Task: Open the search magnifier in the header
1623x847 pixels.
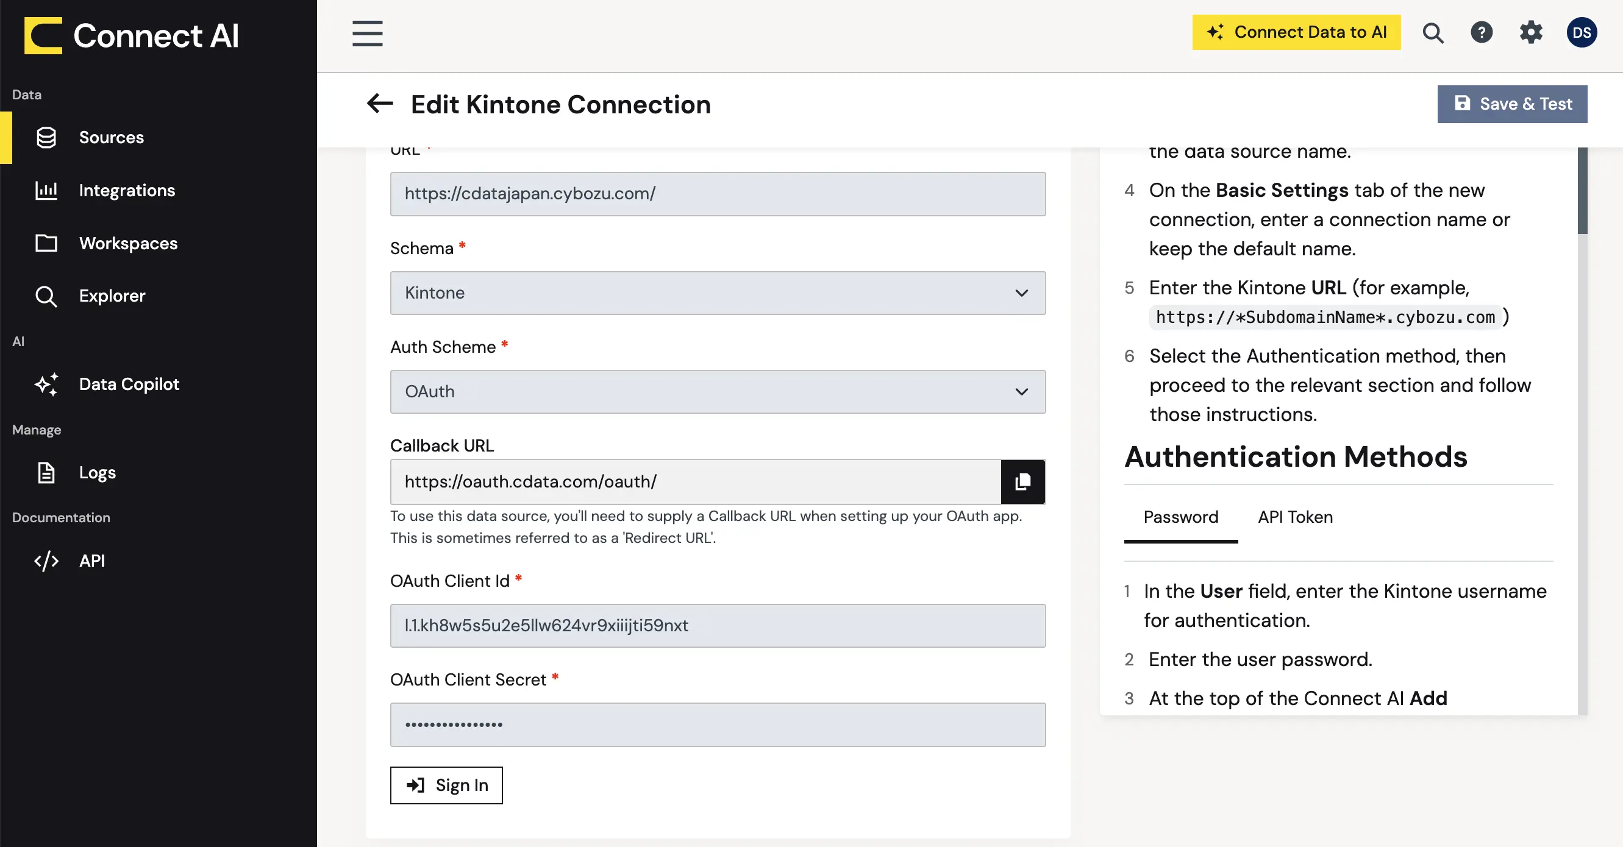Action: pyautogui.click(x=1433, y=33)
